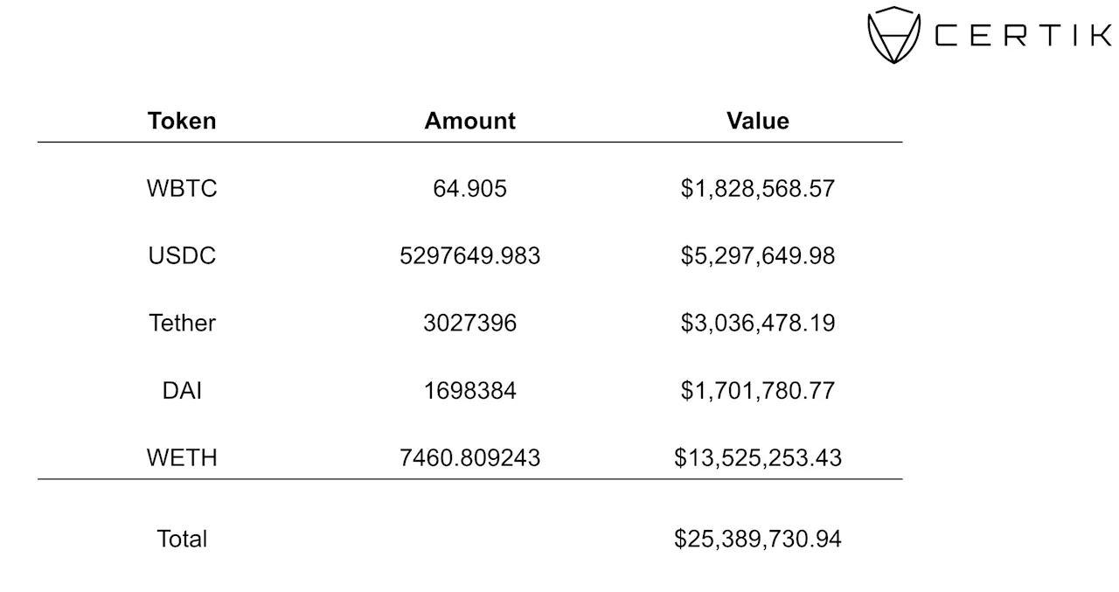Click the DAI token cell
This screenshot has width=1119, height=592.
click(x=182, y=390)
